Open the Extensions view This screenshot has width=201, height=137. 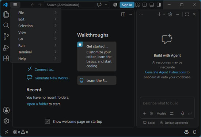tap(6, 58)
